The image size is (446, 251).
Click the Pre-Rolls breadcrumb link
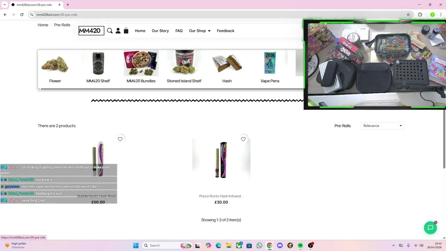[62, 25]
